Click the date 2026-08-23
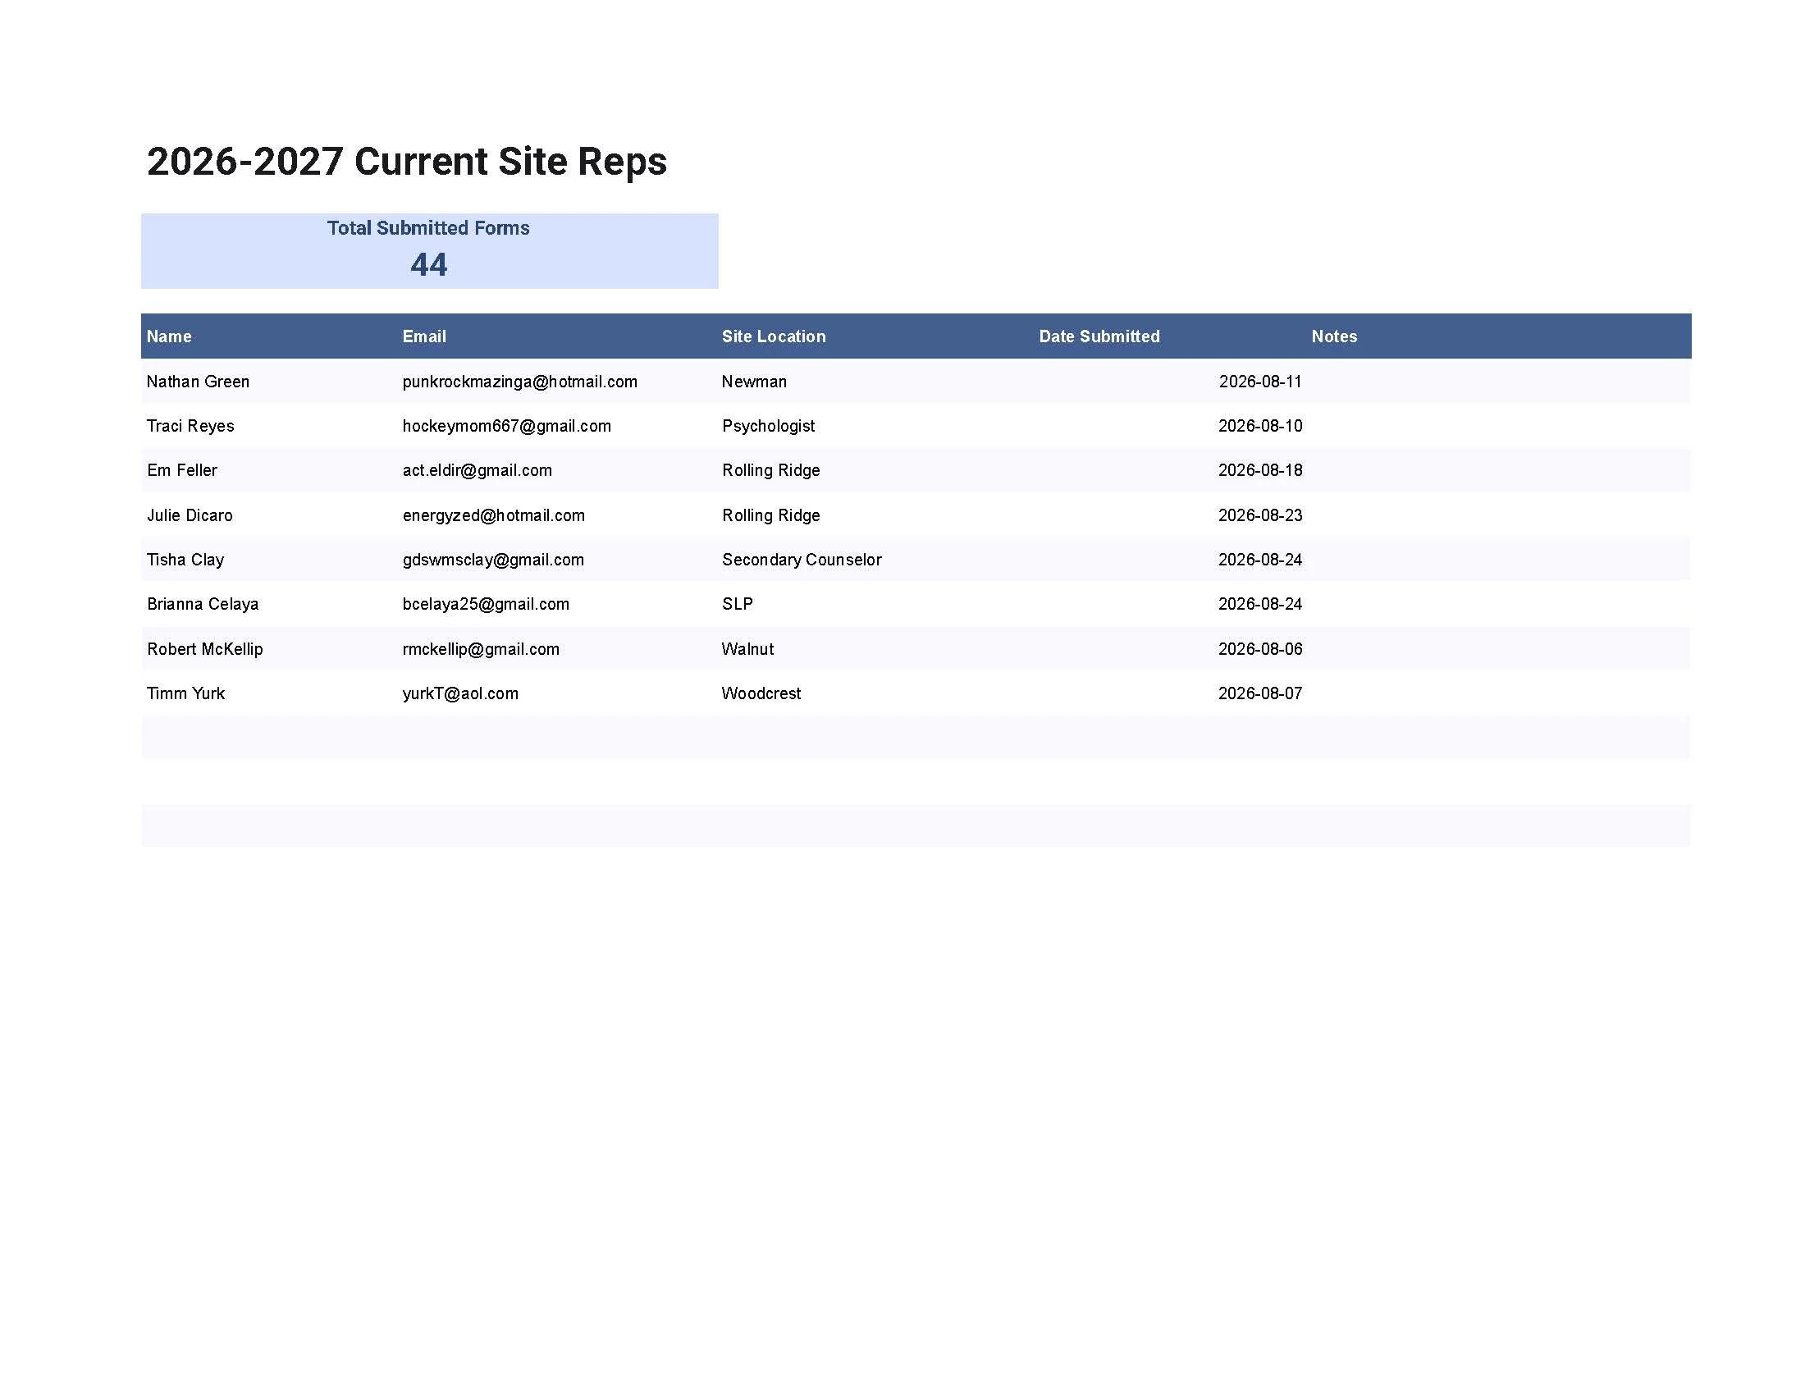Viewport: 1805px width, 1395px height. click(1260, 515)
